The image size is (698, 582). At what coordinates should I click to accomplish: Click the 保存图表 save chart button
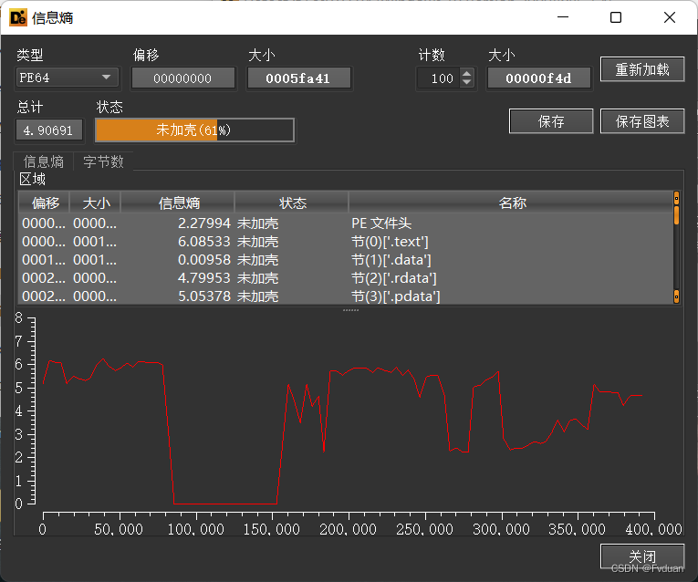[x=642, y=121]
